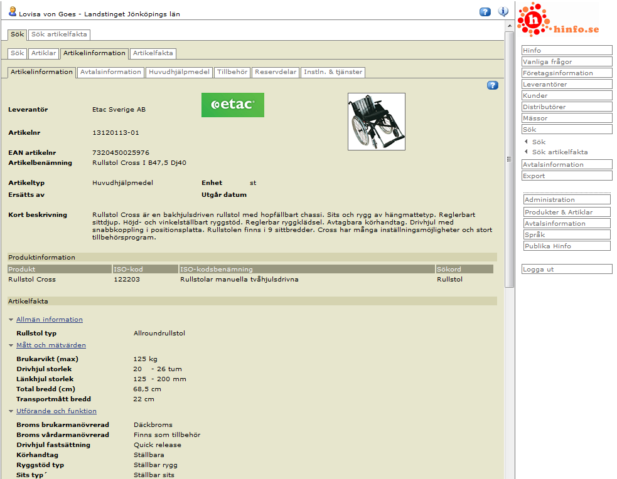Viewport: 617px width, 479px height.
Task: Click EAN number 7320450025976
Action: click(121, 152)
